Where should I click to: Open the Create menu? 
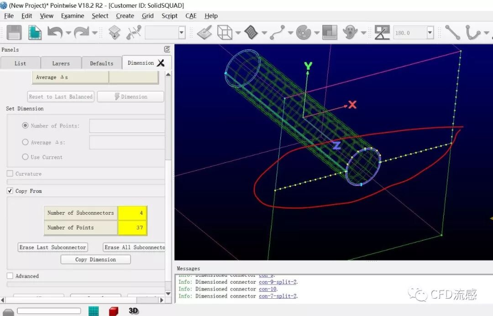(x=125, y=16)
